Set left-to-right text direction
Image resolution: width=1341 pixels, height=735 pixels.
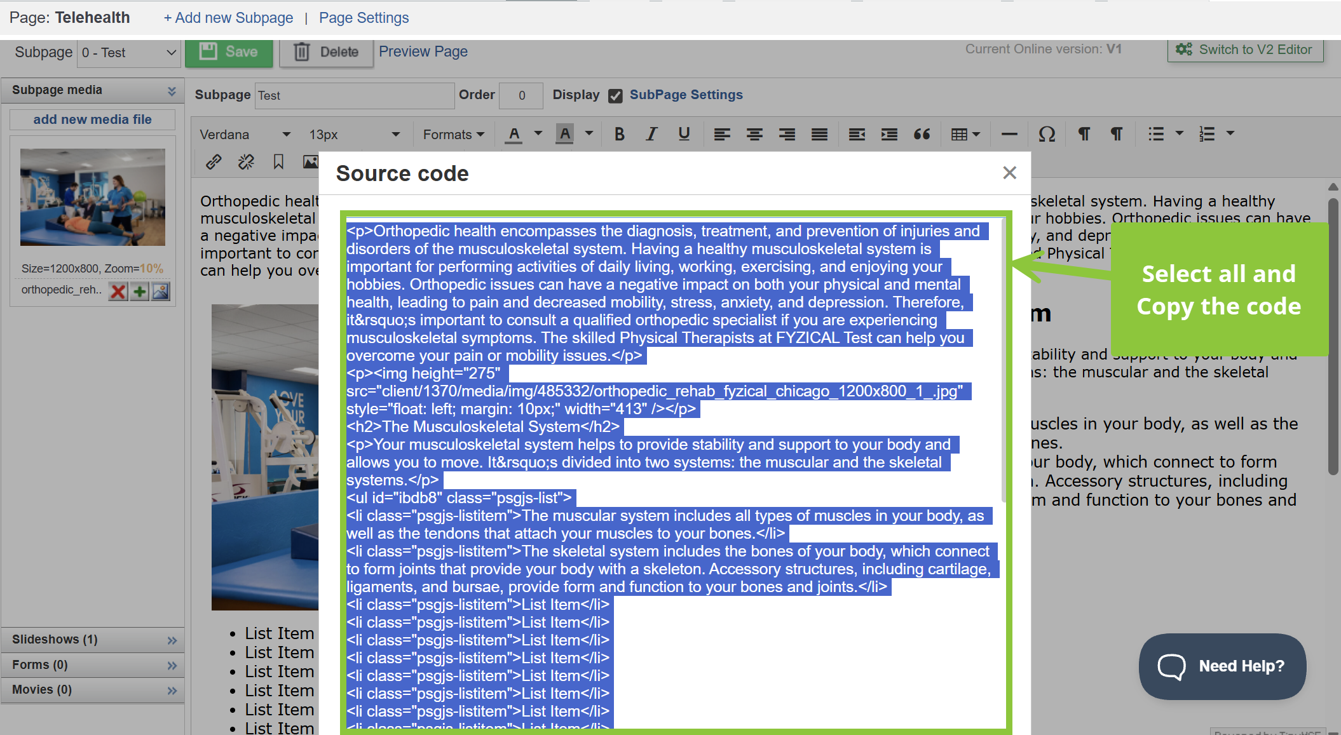1084,134
